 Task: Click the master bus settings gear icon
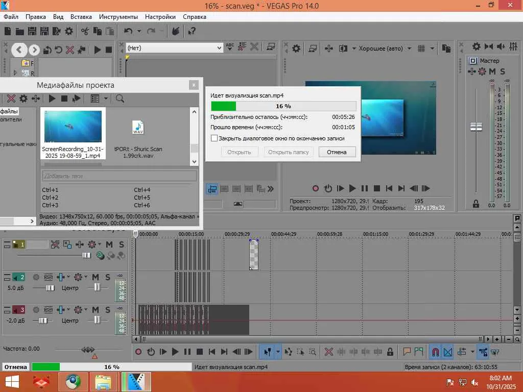477,46
